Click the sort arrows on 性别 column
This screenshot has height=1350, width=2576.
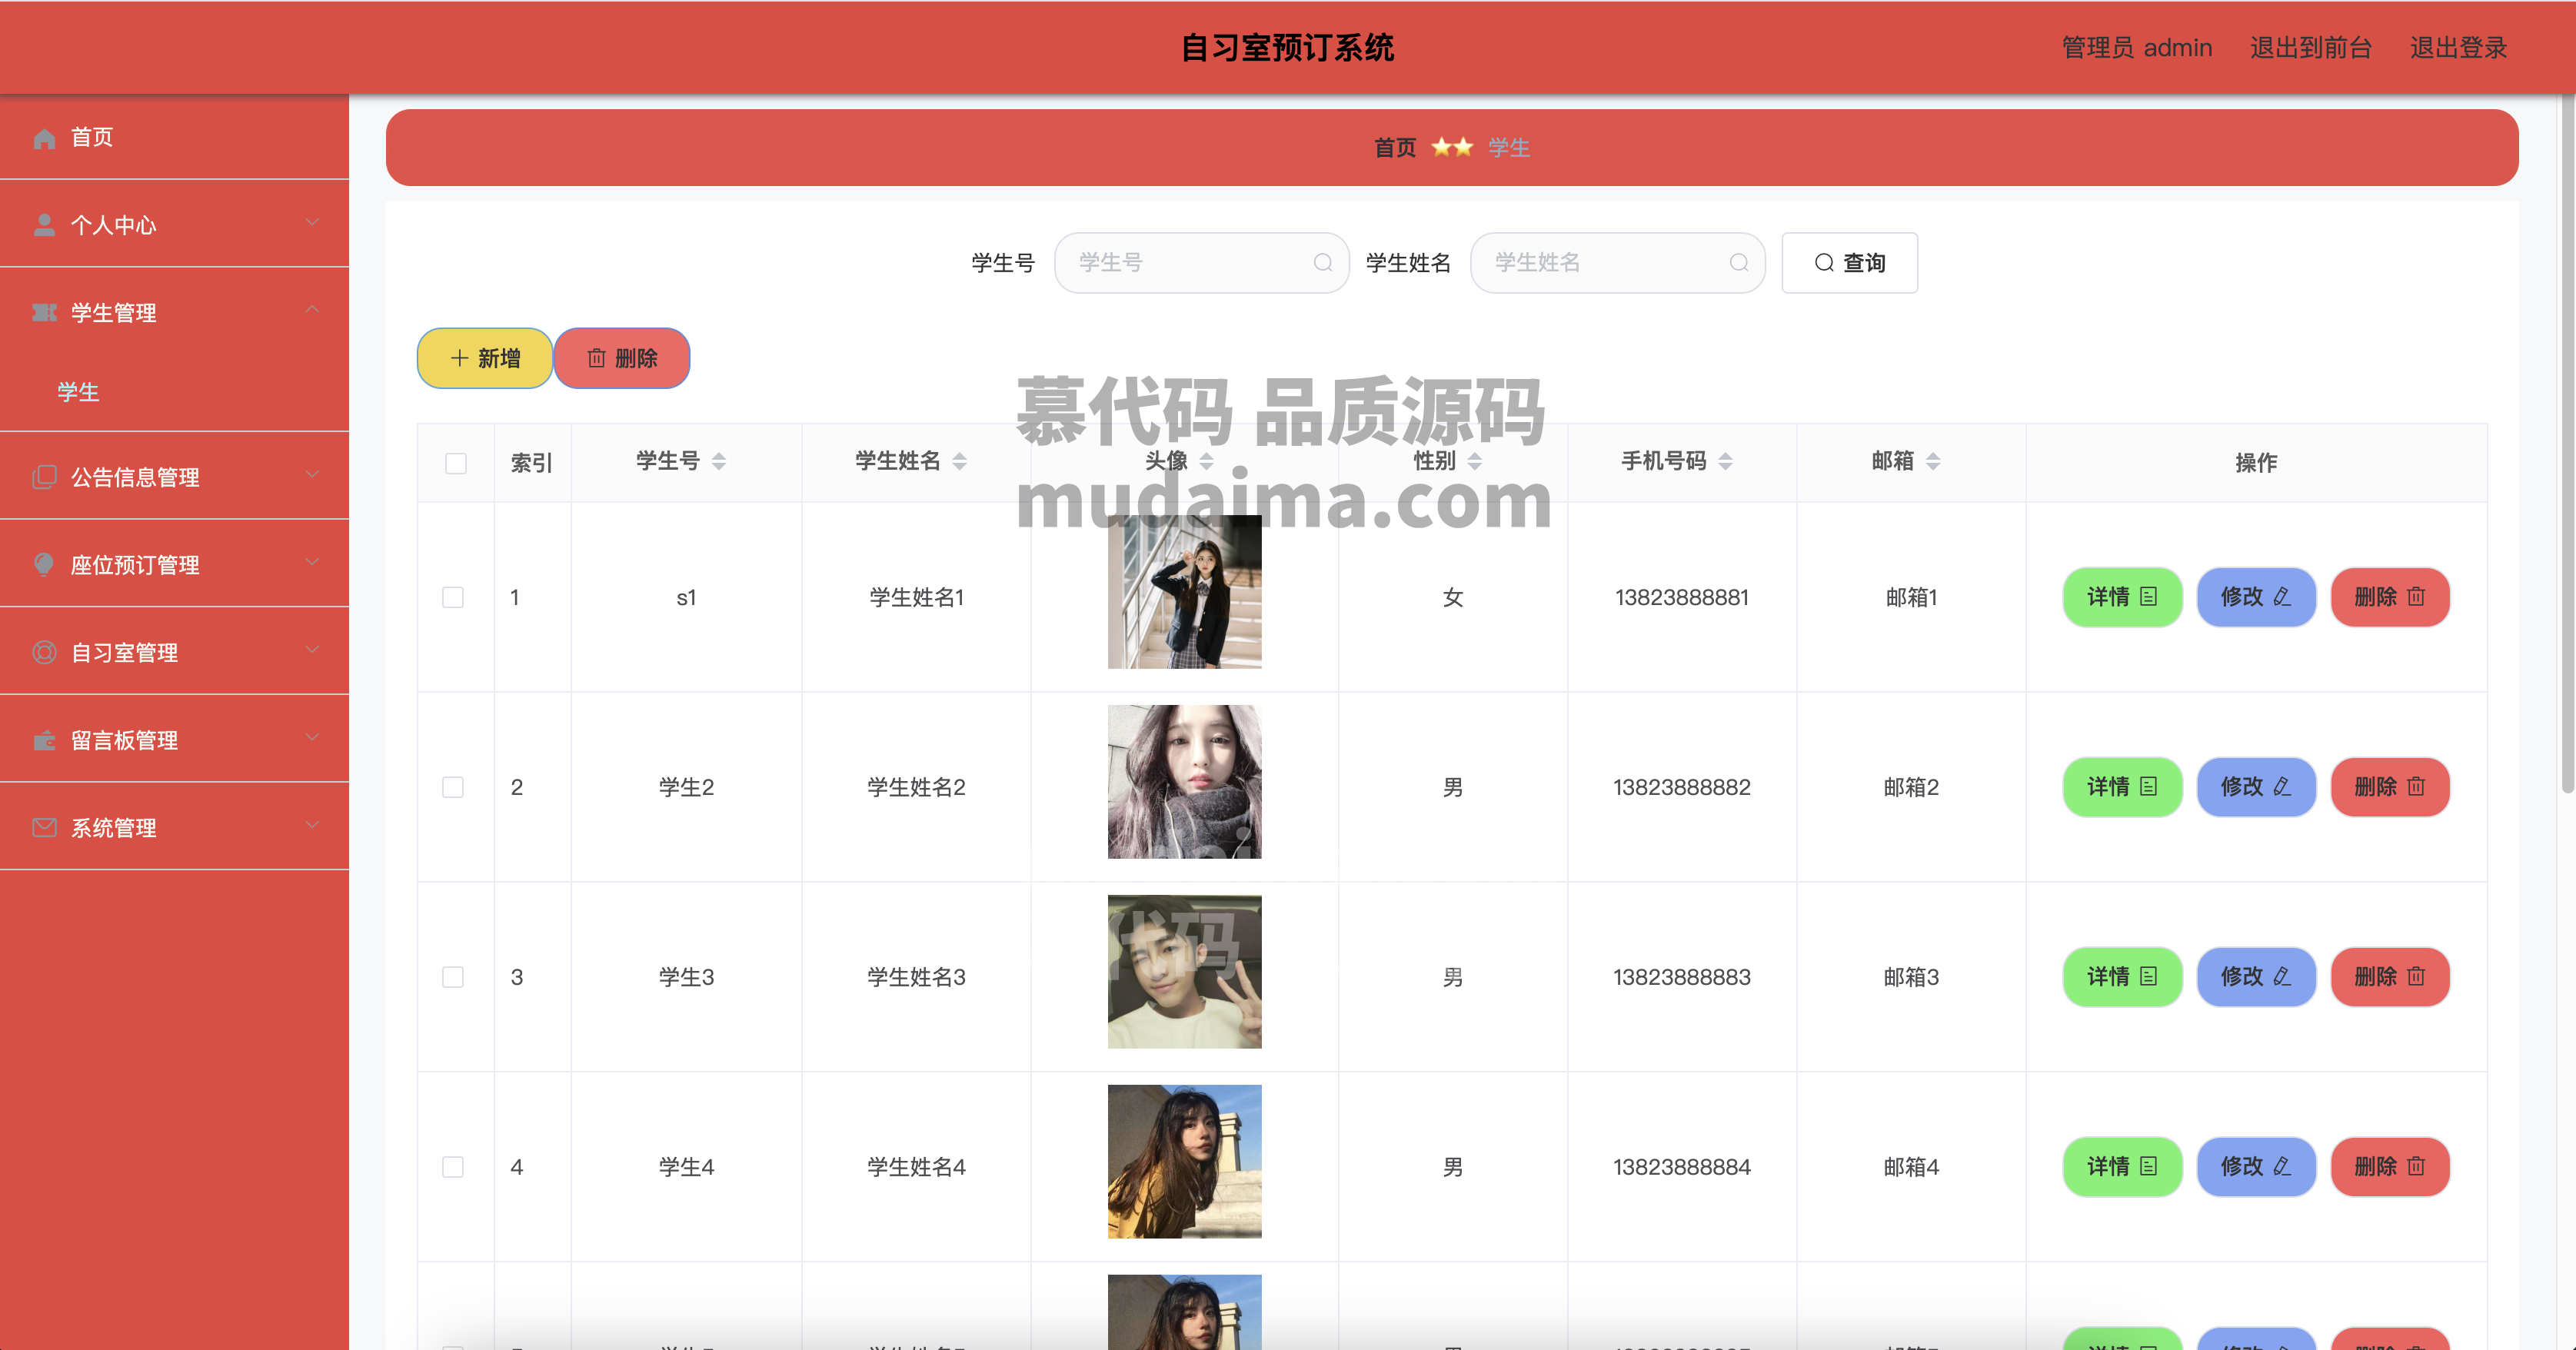pyautogui.click(x=1475, y=461)
